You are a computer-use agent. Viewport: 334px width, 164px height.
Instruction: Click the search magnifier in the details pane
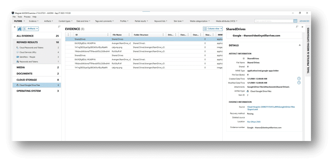(297, 27)
